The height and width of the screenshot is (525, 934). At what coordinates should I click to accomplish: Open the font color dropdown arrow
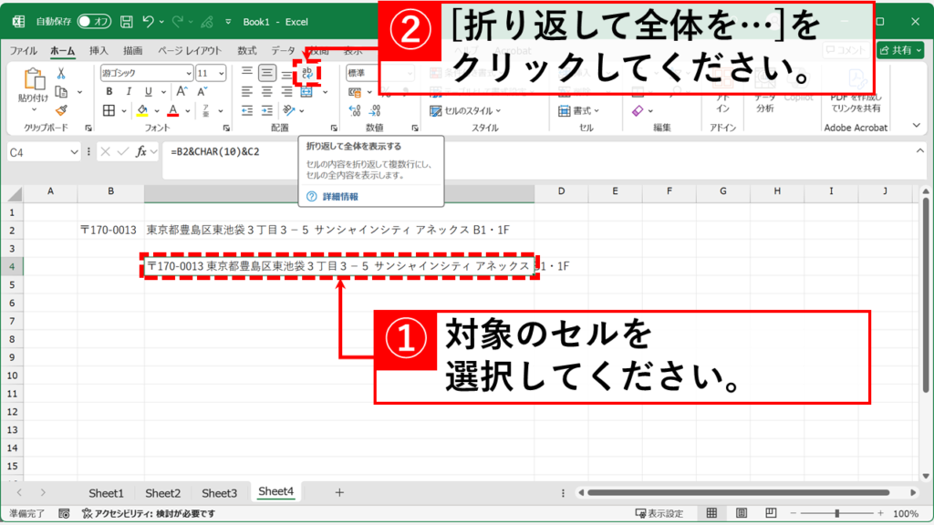(188, 110)
